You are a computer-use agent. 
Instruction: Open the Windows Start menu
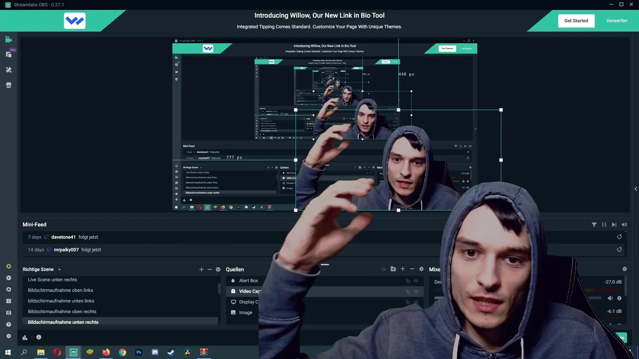(8, 352)
